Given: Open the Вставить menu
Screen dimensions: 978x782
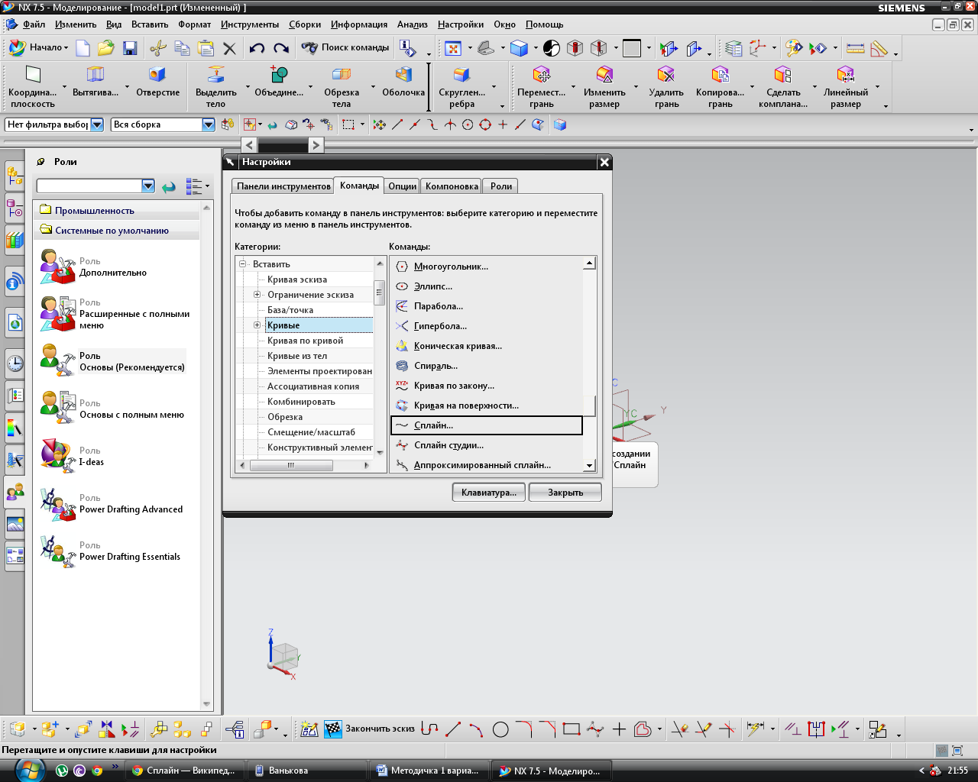Looking at the screenshot, I should point(150,24).
